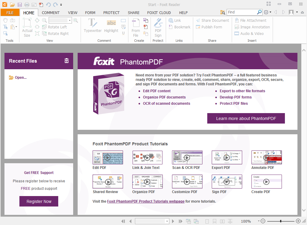
Task: Click Learn more about PhantomPDF button
Action: [246, 118]
